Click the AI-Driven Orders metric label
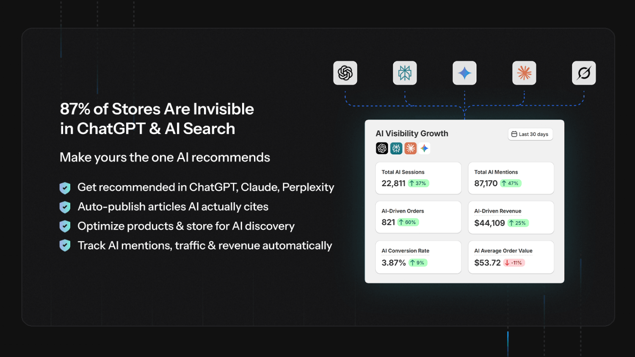Image resolution: width=635 pixels, height=357 pixels. coord(403,211)
